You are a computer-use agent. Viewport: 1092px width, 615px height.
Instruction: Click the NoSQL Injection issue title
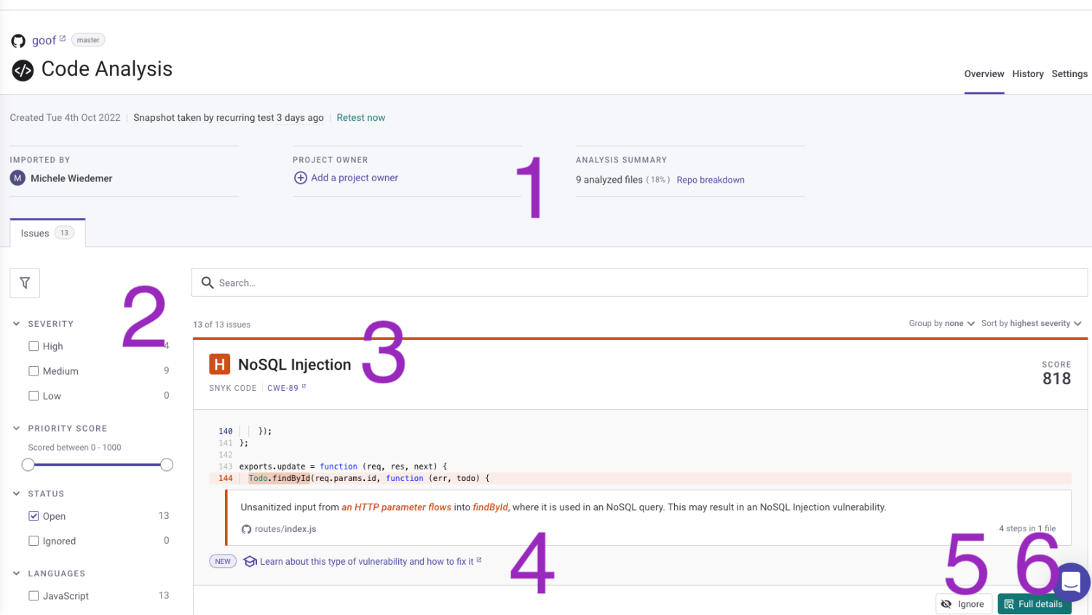[x=294, y=365]
